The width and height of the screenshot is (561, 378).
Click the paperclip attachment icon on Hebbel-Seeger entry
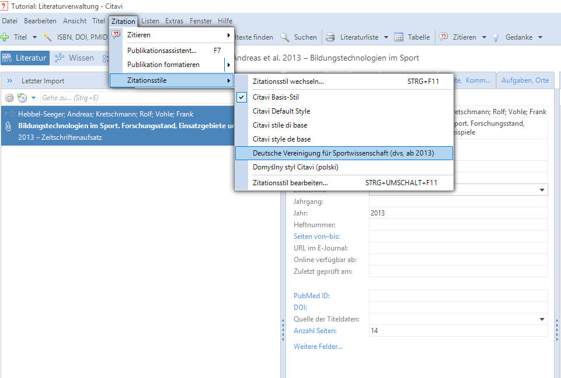click(8, 126)
